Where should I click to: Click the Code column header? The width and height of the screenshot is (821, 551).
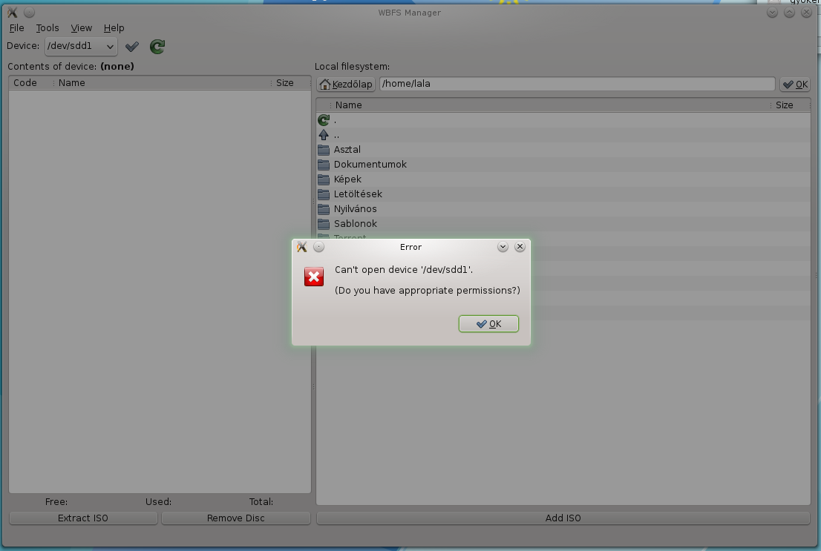[x=30, y=82]
